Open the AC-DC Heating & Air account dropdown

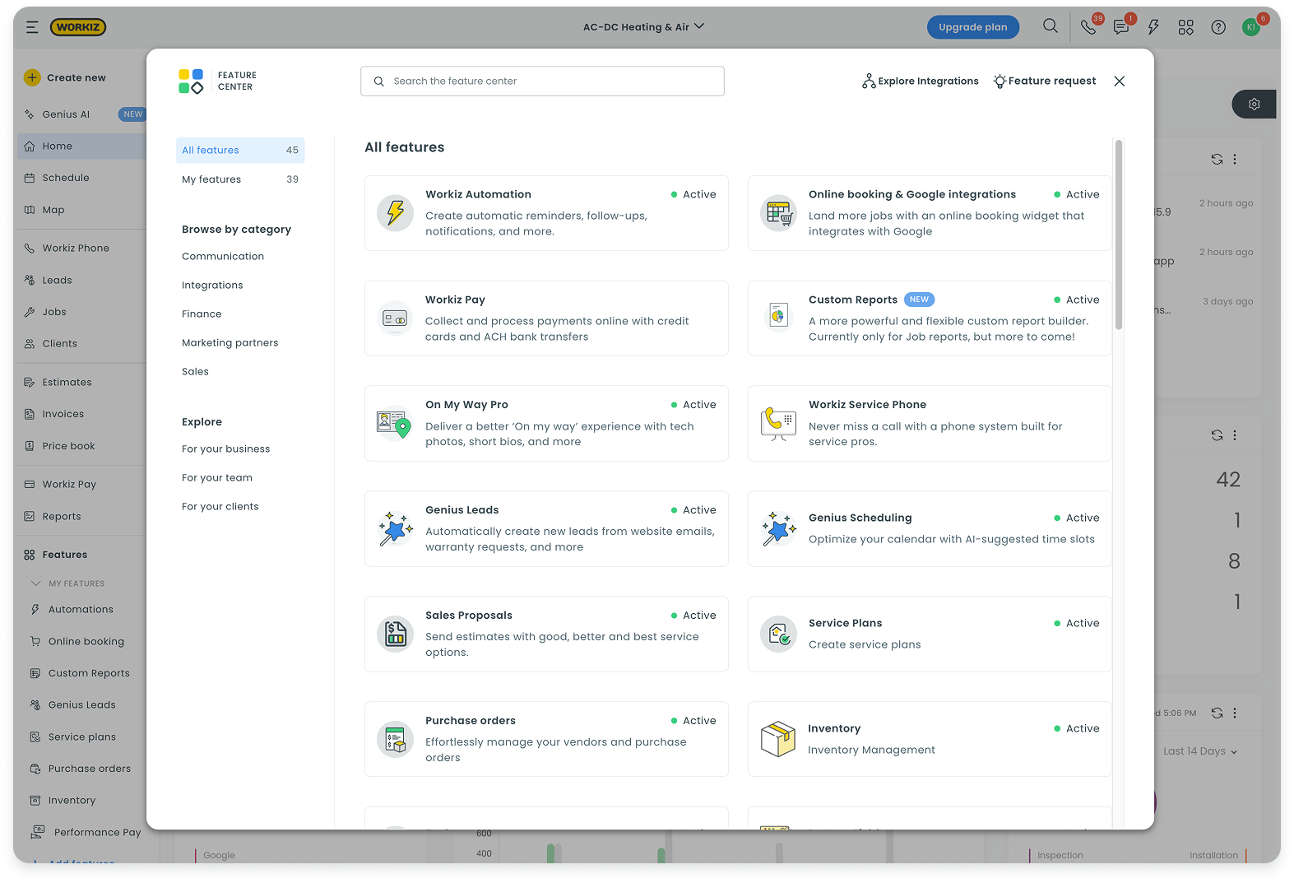[x=642, y=27]
